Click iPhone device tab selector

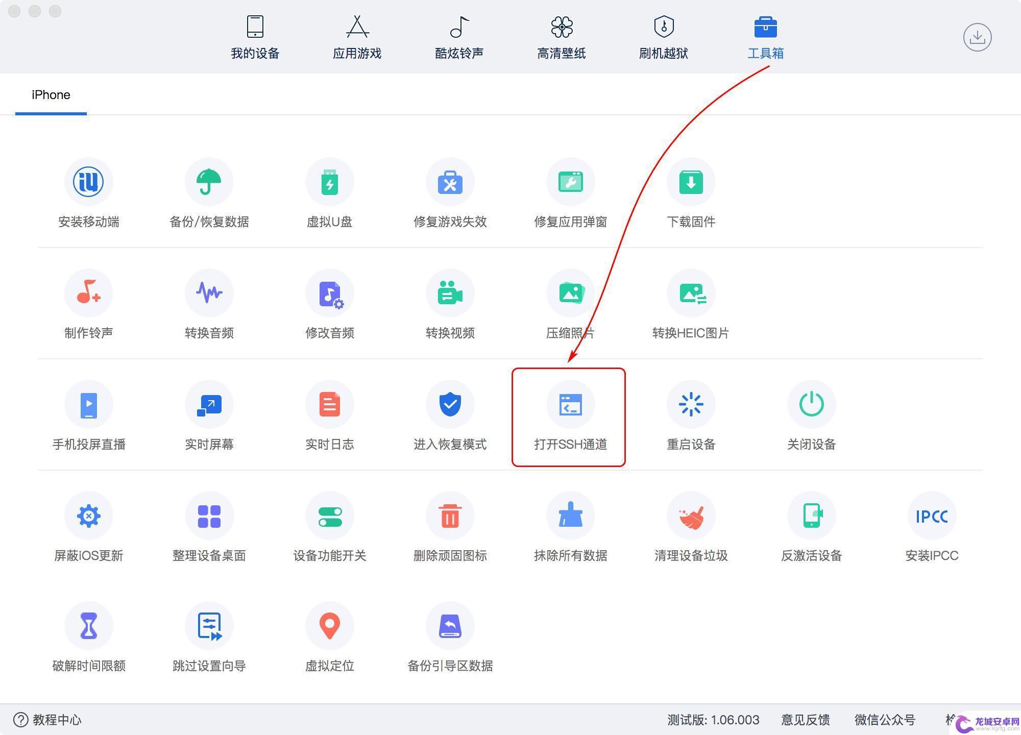coord(50,93)
